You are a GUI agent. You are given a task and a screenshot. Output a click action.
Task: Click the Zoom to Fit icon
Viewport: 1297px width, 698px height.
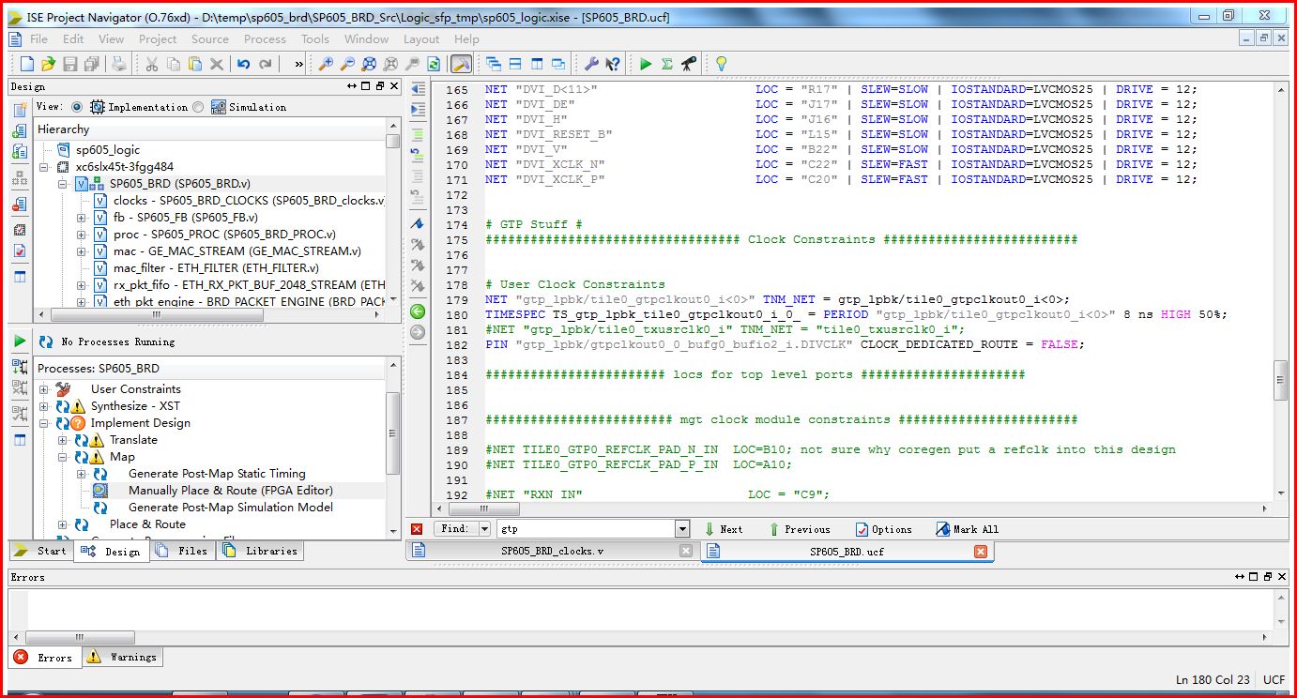pyautogui.click(x=369, y=64)
